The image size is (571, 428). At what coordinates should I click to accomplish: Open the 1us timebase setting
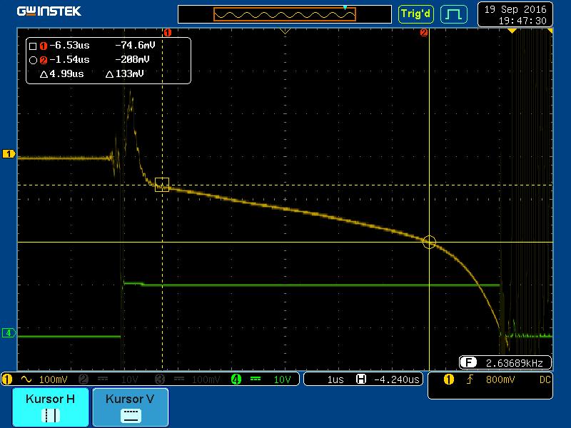click(x=335, y=379)
